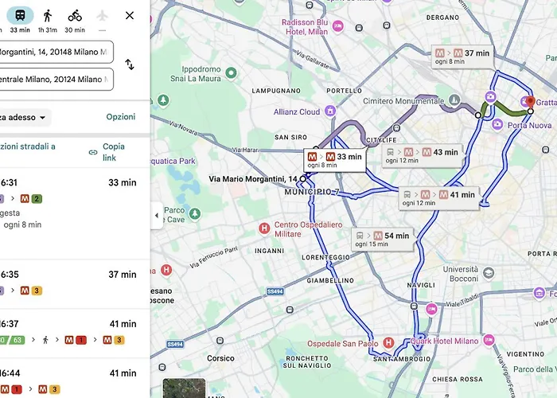This screenshot has height=398, width=557.
Task: Click the red destination pin
Action: 531,103
